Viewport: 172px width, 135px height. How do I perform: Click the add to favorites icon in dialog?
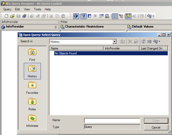click(x=136, y=41)
